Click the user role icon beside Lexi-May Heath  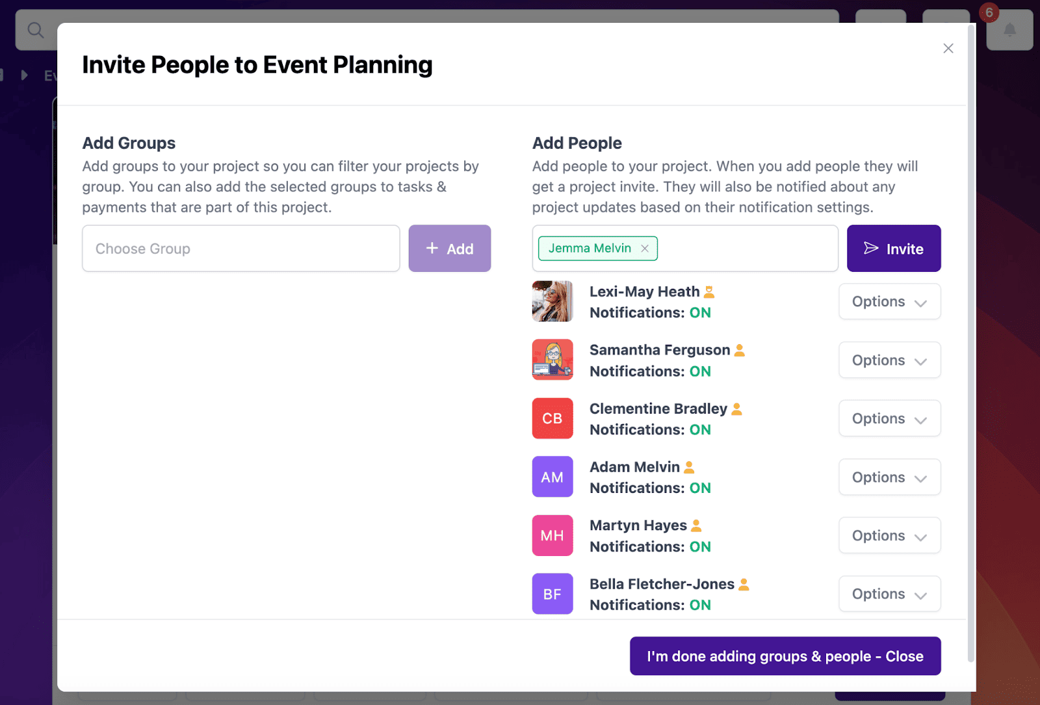(x=709, y=292)
